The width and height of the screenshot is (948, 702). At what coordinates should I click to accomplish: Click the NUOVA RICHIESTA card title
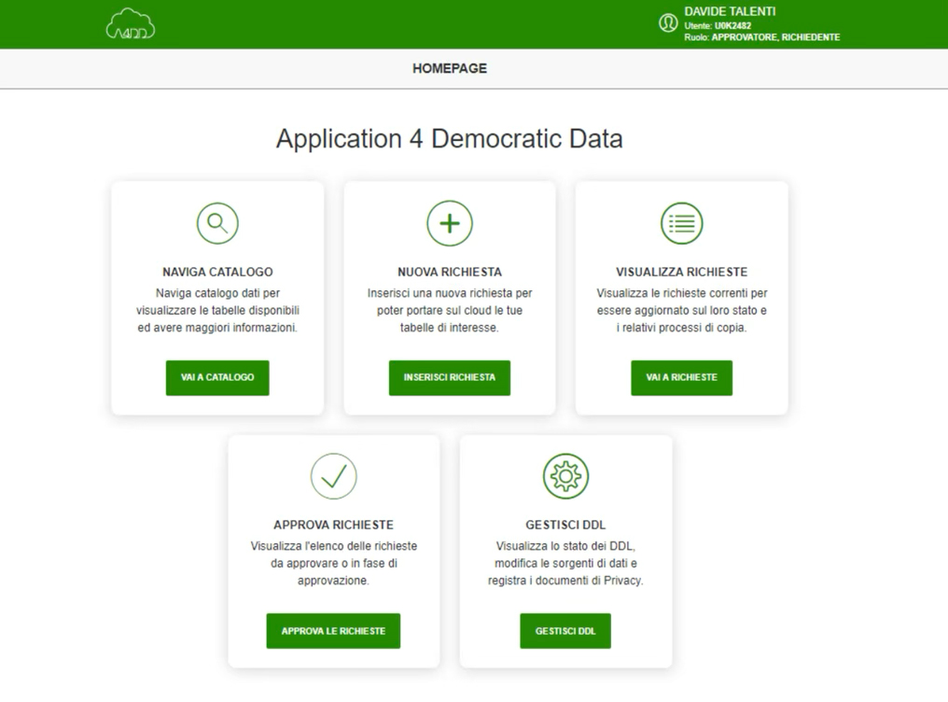coord(449,272)
